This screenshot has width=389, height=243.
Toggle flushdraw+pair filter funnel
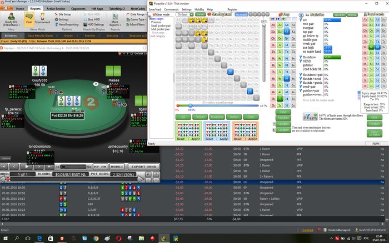301,74
